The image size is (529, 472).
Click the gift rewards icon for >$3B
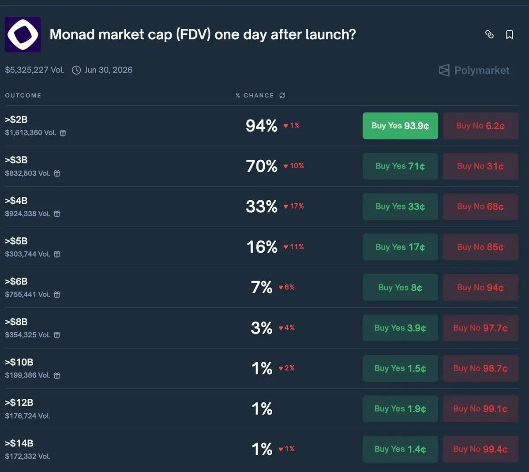coord(57,173)
